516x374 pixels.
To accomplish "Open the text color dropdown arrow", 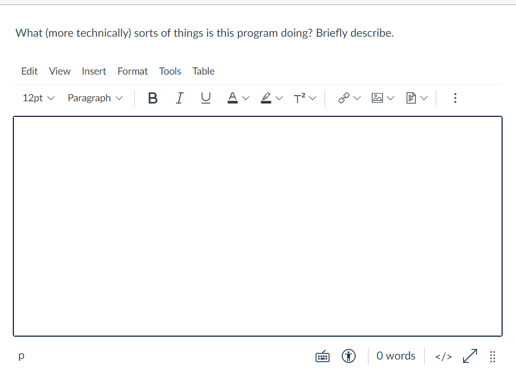I will click(x=245, y=98).
